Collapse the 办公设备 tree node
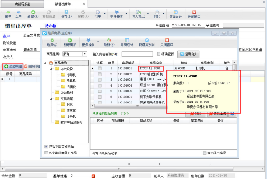The image size is (267, 179). tap(51, 69)
